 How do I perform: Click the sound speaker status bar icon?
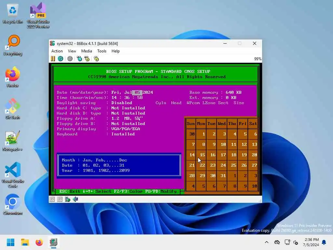point(75,199)
